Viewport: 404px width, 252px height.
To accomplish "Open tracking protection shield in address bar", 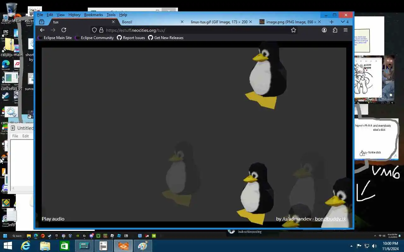I will pyautogui.click(x=94, y=30).
